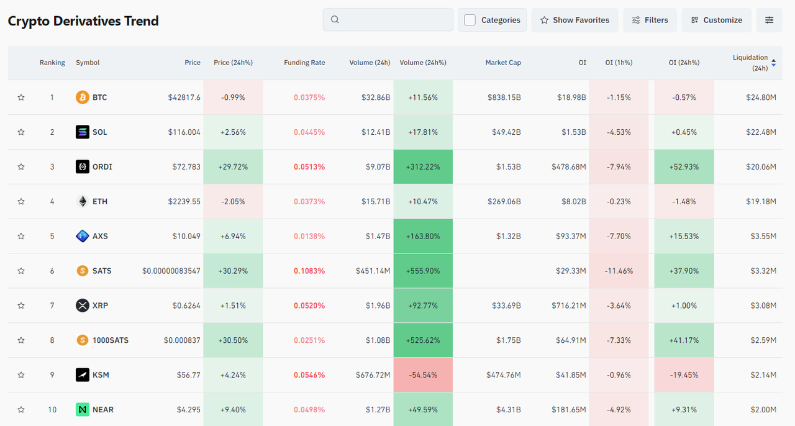
Task: Sort by Price (24h%) header
Action: coord(233,63)
